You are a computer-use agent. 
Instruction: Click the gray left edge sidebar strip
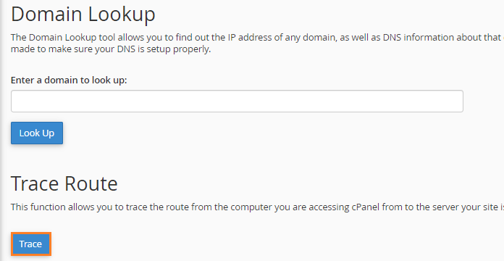tap(1, 130)
